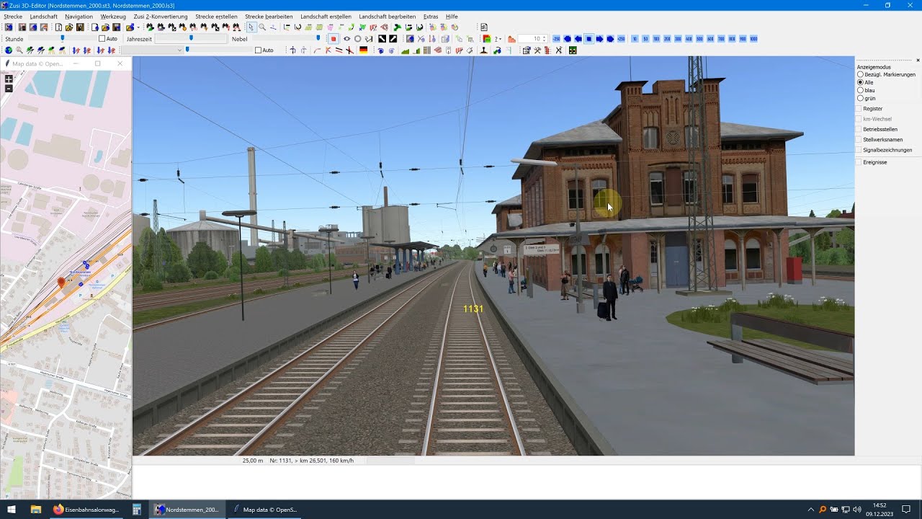Enable Auto checkbox next to Stunde

coord(102,39)
